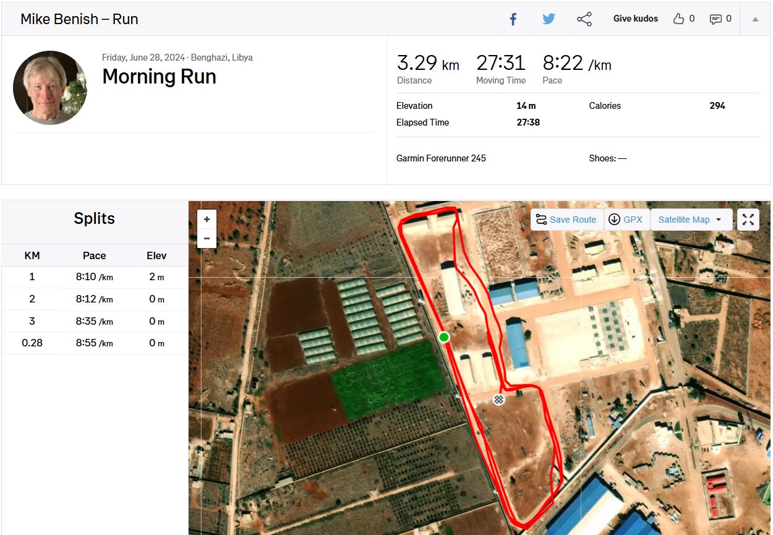Image resolution: width=773 pixels, height=535 pixels.
Task: Select the KM 3 split pace 8:35
Action: click(x=95, y=322)
